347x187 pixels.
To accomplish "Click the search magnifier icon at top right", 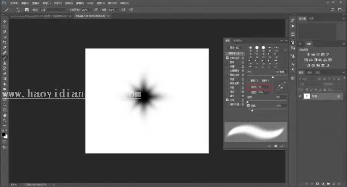I will (x=333, y=10).
